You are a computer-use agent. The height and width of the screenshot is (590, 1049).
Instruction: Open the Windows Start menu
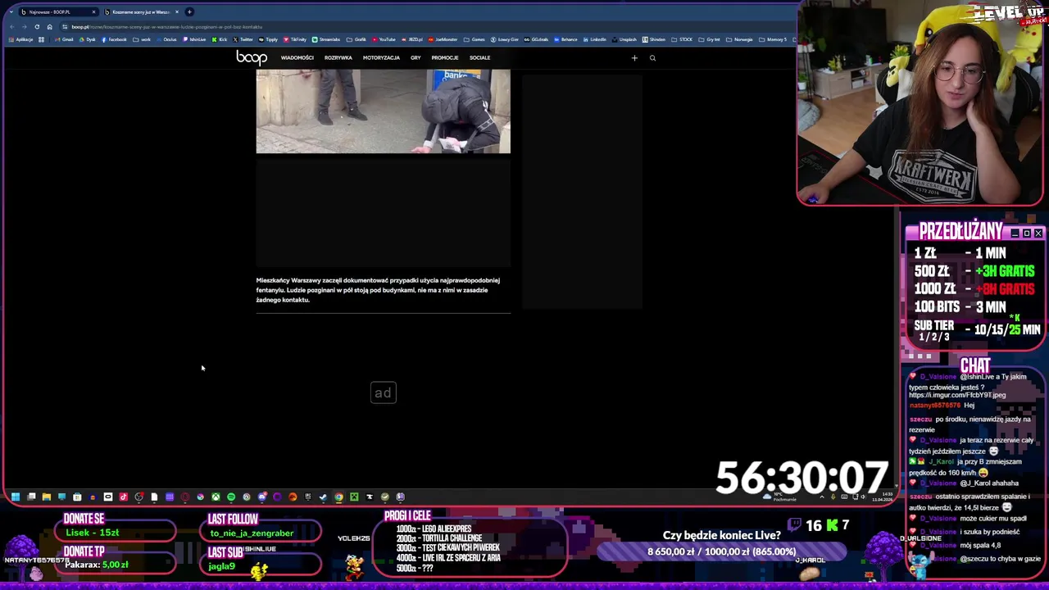15,497
